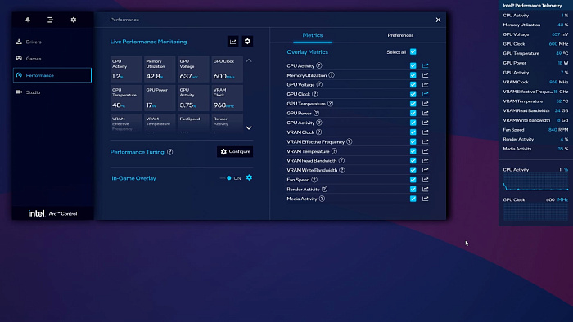573x322 pixels.
Task: Uncheck the Memory Utilization overlay checkbox
Action: pyautogui.click(x=413, y=75)
